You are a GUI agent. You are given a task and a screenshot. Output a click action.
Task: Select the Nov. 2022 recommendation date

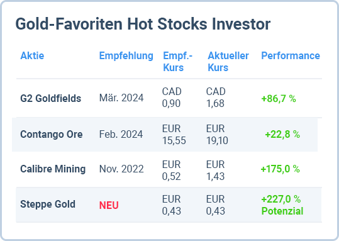click(121, 169)
